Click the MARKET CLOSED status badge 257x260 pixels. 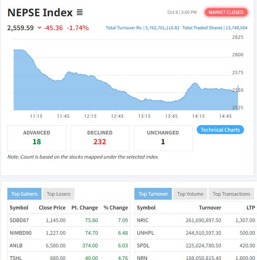click(226, 12)
